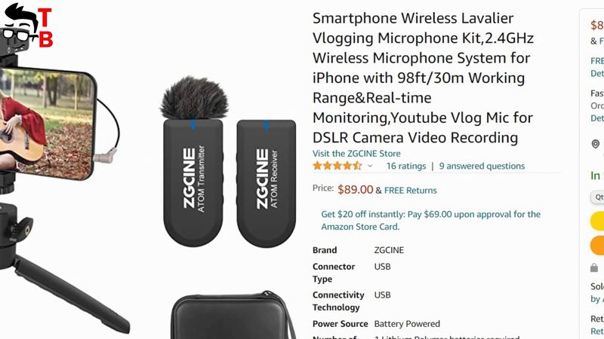Open the 9 answered questions link
This screenshot has width=604, height=339.
(482, 166)
